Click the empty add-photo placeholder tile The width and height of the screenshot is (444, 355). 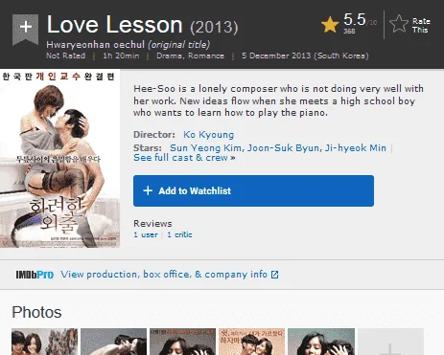tap(390, 342)
